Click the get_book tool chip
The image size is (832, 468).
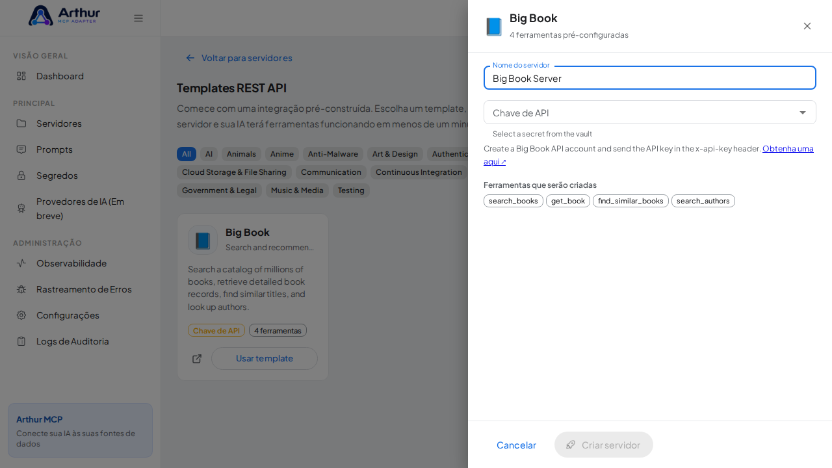(x=568, y=201)
